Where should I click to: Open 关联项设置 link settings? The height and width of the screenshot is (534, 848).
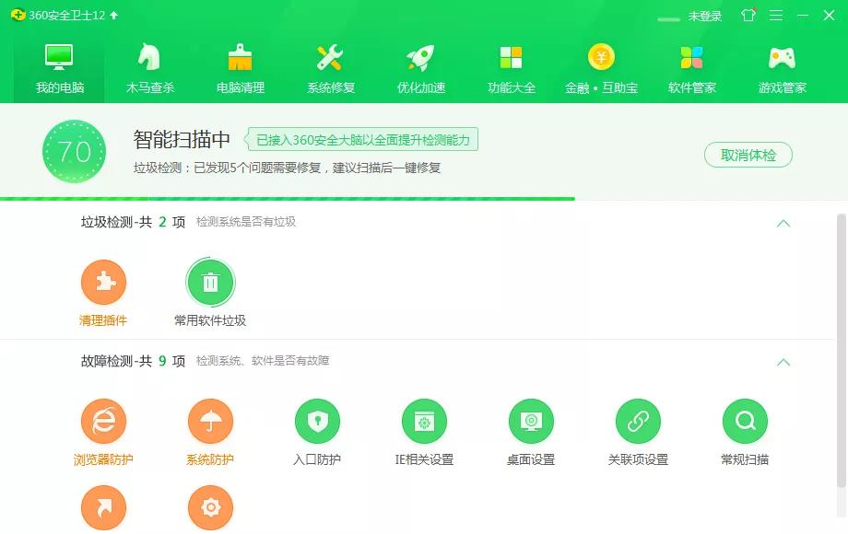638,419
